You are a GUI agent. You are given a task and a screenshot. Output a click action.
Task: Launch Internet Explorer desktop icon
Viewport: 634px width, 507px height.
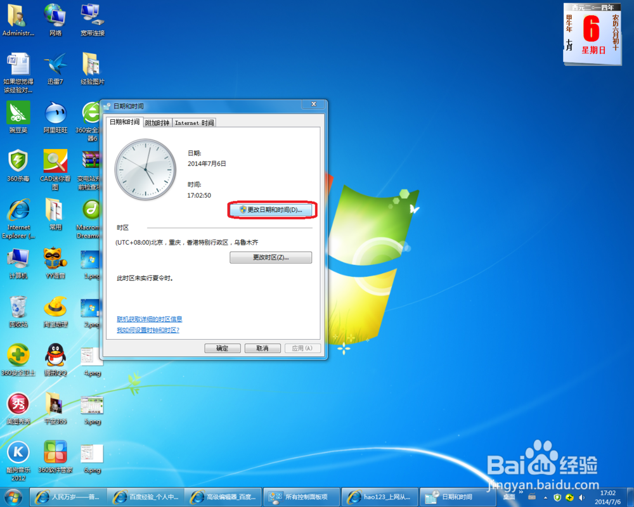click(18, 218)
